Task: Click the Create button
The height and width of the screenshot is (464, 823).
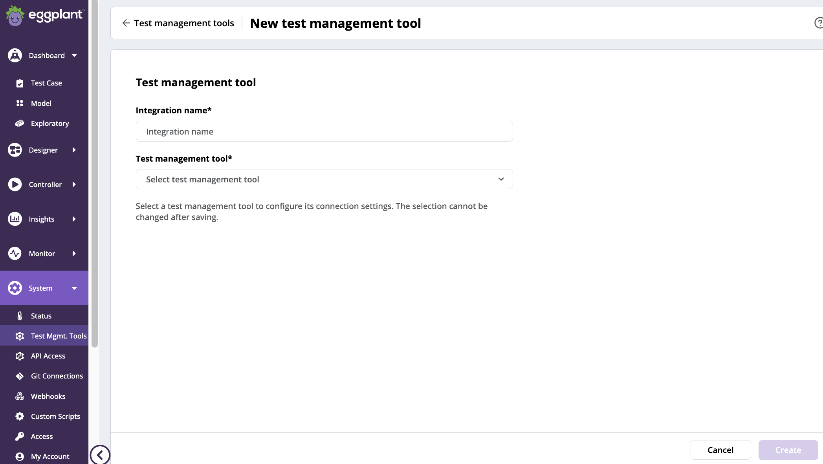Action: pos(788,450)
